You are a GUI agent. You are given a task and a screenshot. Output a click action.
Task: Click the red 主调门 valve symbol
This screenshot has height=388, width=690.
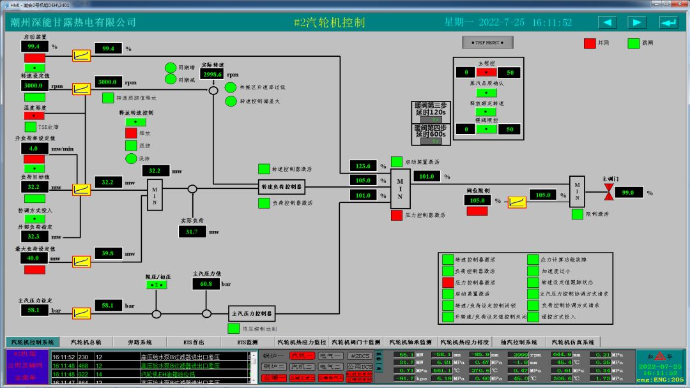click(x=609, y=192)
